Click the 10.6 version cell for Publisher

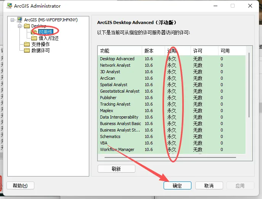149,98
